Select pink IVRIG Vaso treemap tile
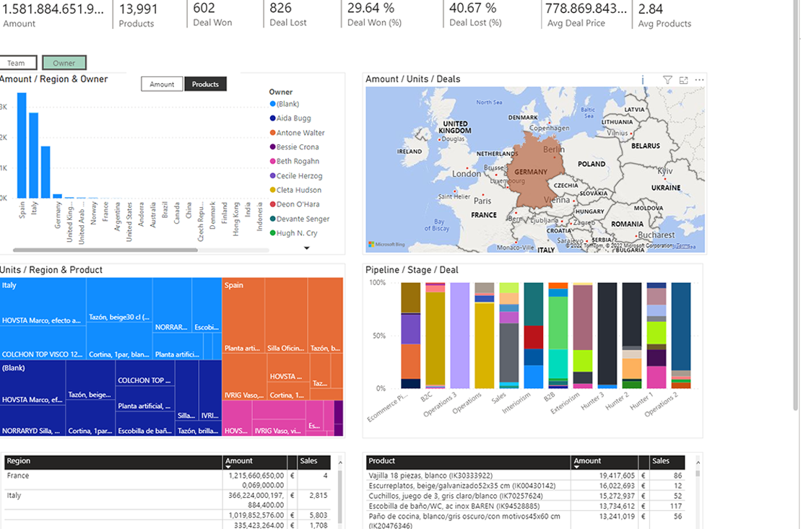The height and width of the screenshot is (529, 801). click(278, 427)
